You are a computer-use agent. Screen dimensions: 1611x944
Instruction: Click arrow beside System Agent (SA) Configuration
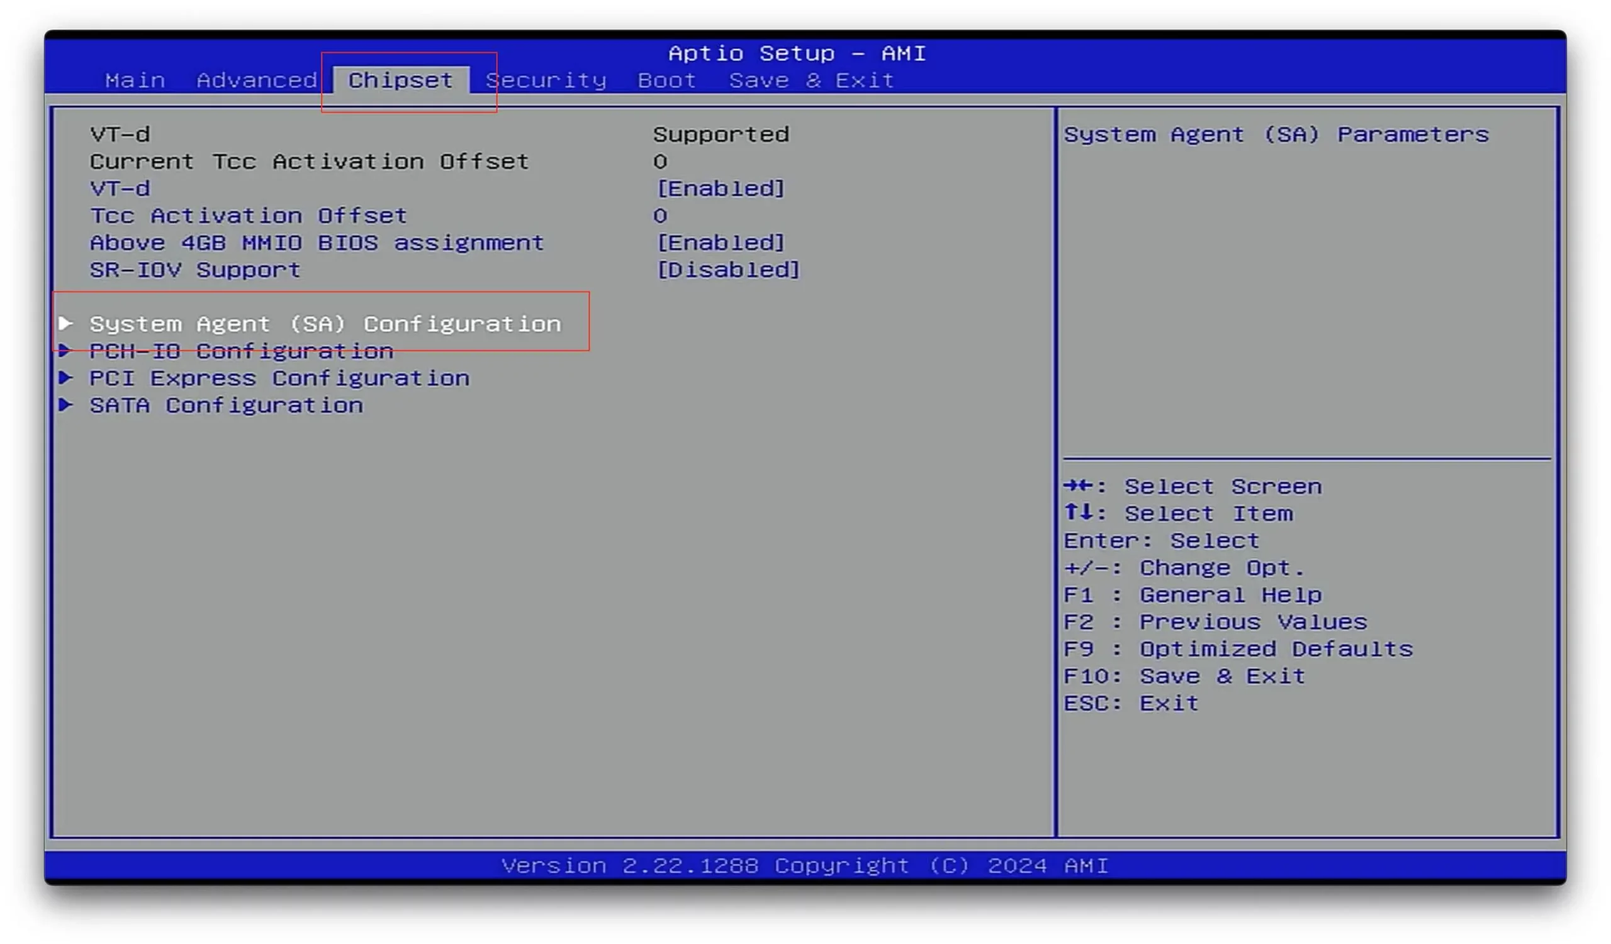[x=65, y=323]
